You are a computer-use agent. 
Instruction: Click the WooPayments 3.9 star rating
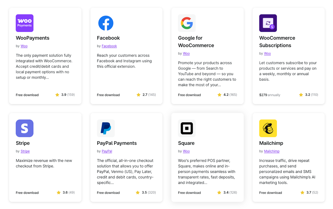pyautogui.click(x=65, y=95)
